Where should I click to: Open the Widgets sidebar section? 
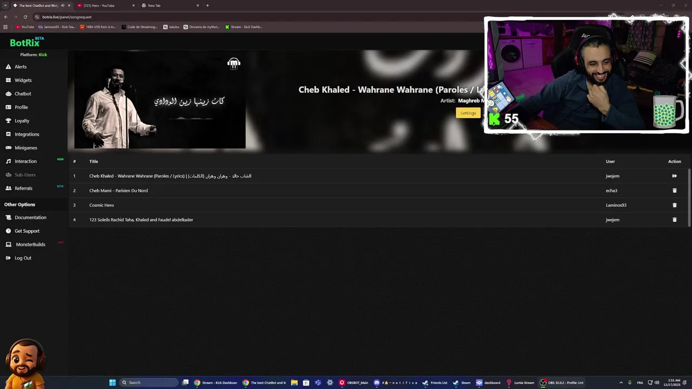point(18,80)
